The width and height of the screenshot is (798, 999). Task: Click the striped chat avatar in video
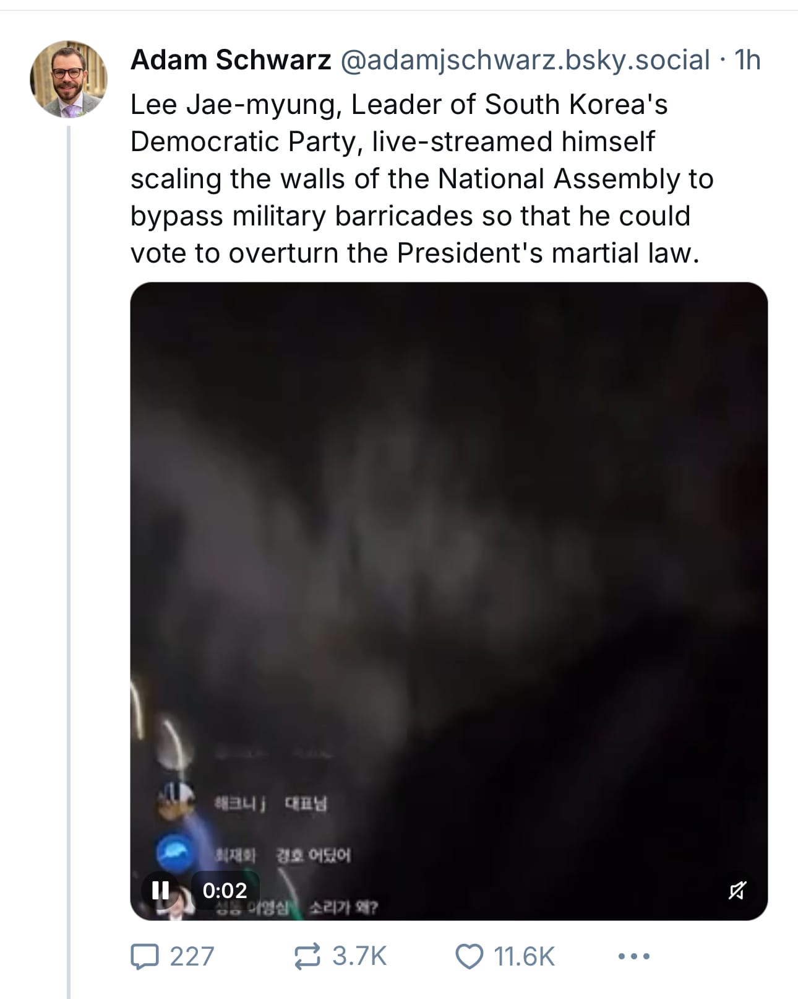point(176,800)
